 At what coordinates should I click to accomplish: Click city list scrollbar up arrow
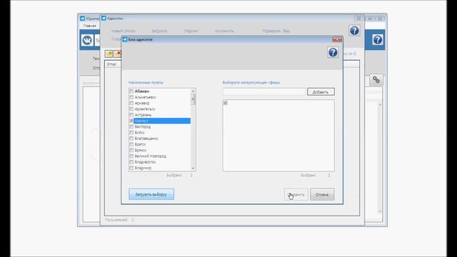pyautogui.click(x=193, y=91)
